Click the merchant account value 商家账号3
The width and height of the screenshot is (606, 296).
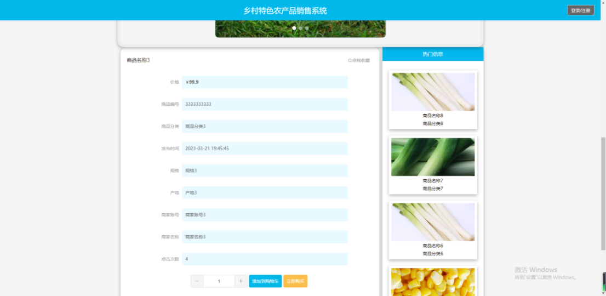(196, 215)
